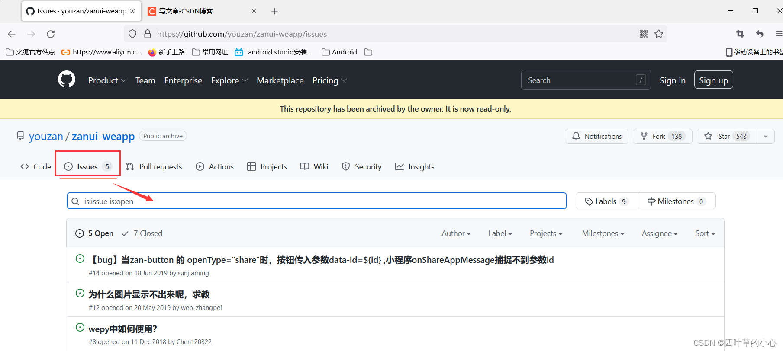
Task: Click the Notifications bell button
Action: tap(596, 136)
